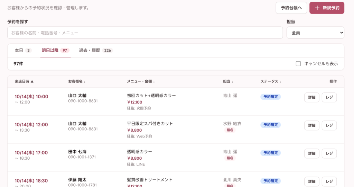
Task: Click menu 平日限定スパ付きカット
Action: (150, 124)
